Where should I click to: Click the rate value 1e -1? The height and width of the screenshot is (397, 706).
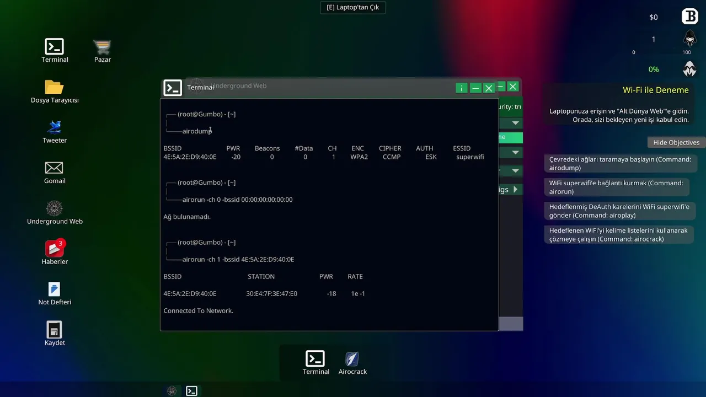(358, 293)
